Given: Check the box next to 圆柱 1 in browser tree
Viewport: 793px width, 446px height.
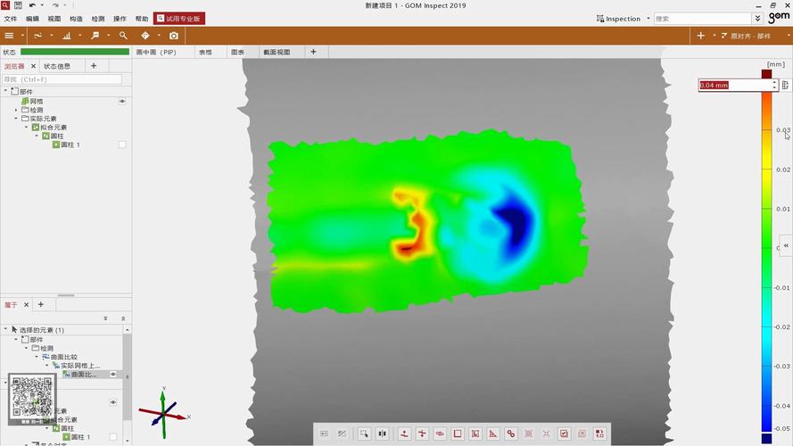Looking at the screenshot, I should pos(122,145).
